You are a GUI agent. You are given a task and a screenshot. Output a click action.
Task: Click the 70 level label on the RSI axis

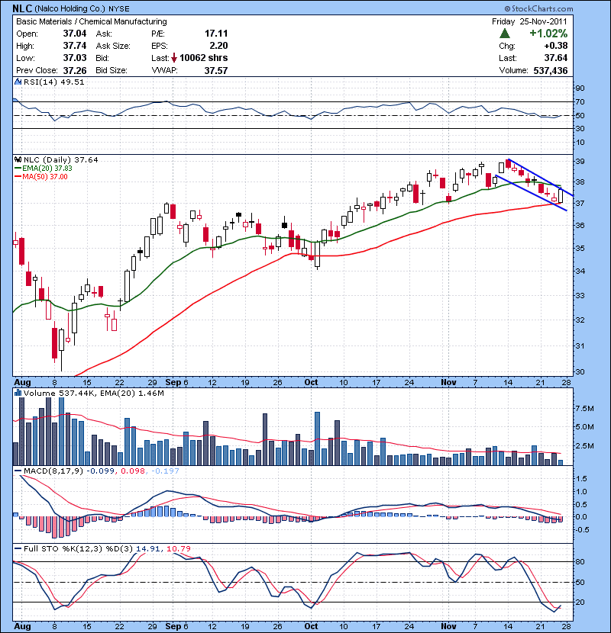tap(580, 101)
